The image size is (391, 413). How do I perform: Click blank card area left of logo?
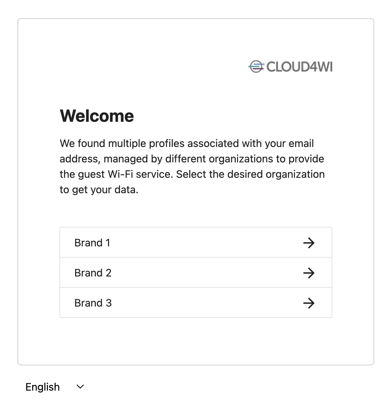click(x=131, y=66)
